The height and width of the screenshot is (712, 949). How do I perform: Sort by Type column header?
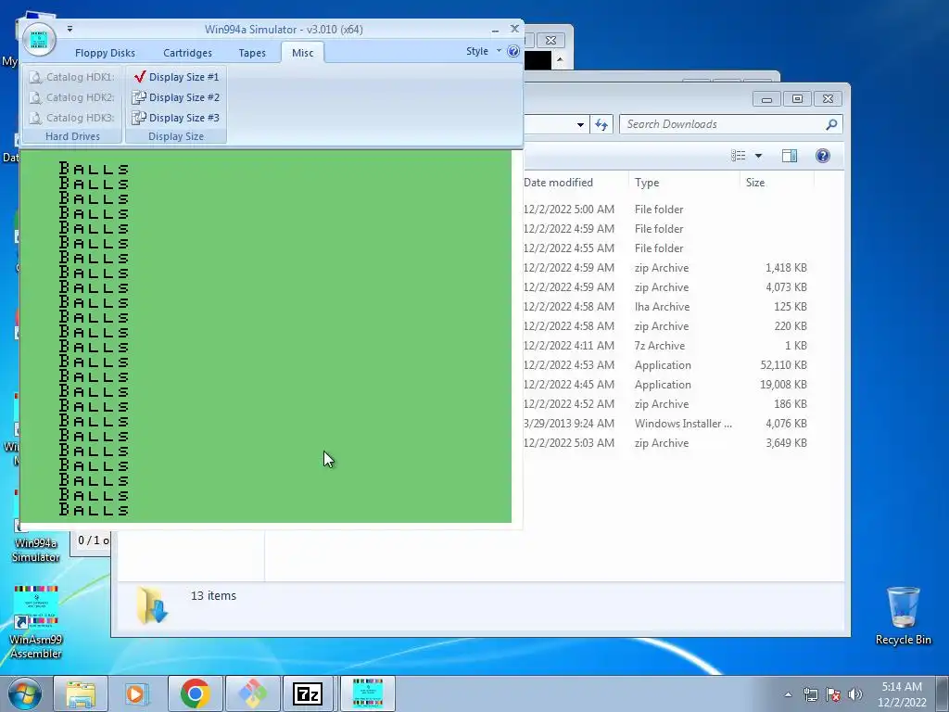click(646, 183)
